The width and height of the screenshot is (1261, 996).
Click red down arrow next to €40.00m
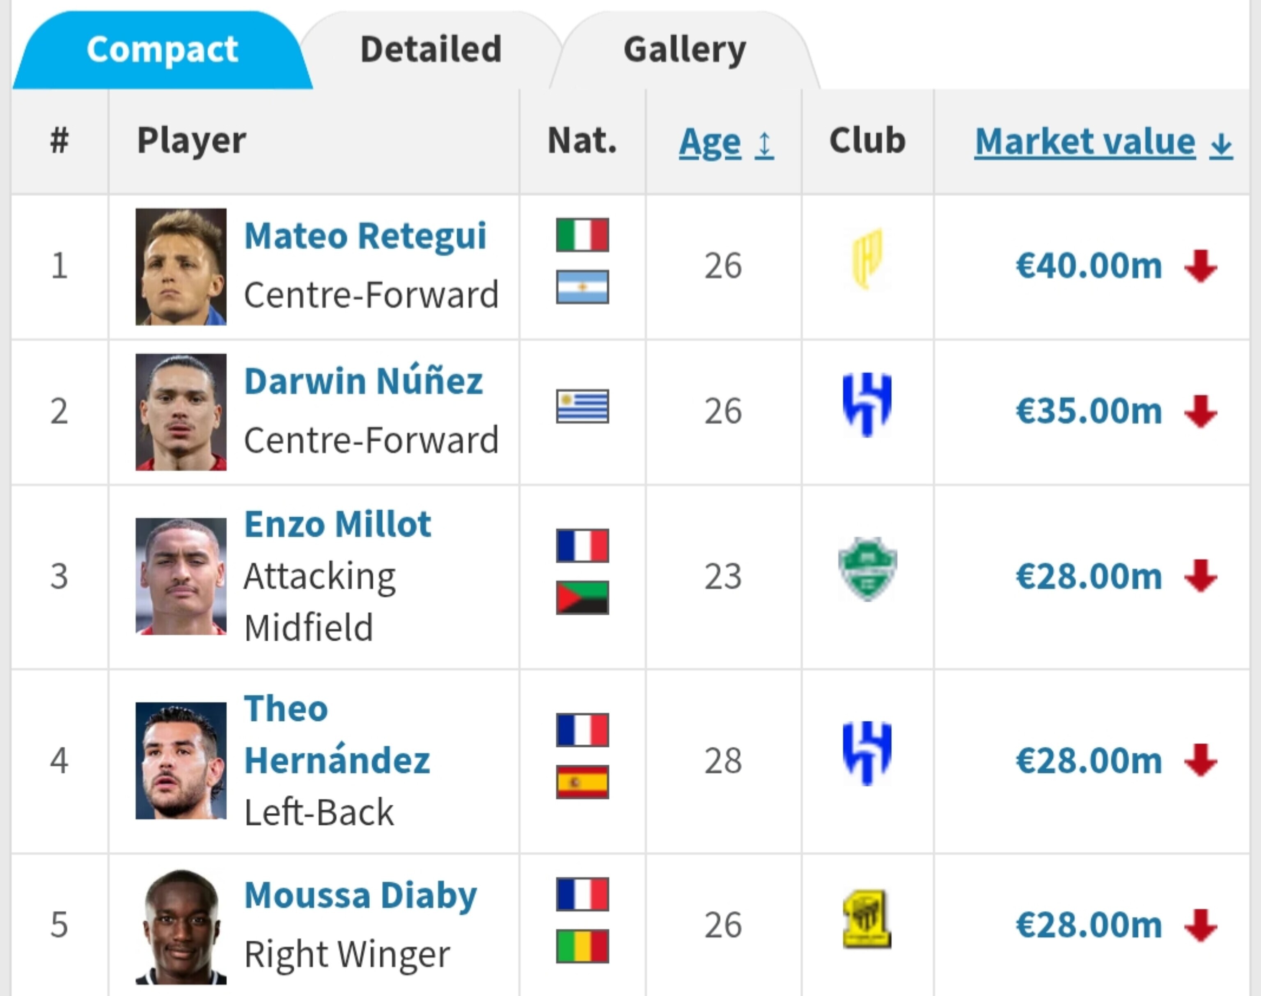pyautogui.click(x=1200, y=266)
